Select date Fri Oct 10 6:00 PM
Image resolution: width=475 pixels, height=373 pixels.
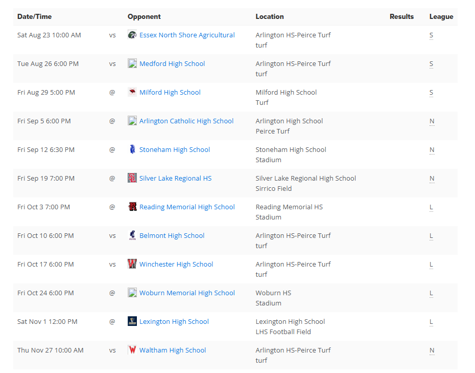click(45, 236)
